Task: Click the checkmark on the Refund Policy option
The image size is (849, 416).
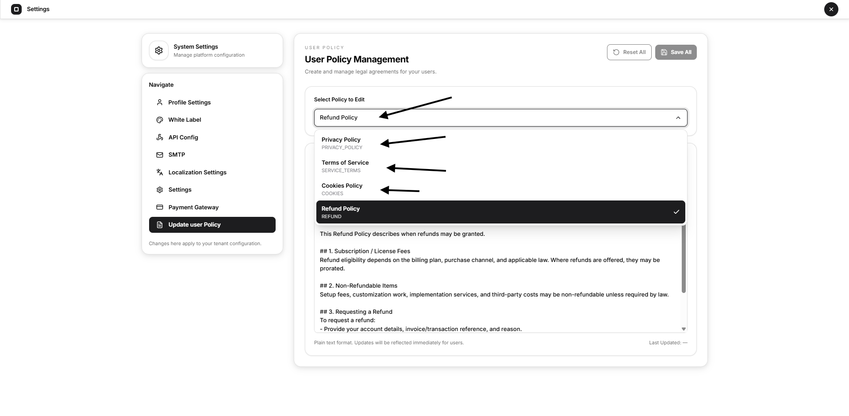Action: (x=676, y=212)
